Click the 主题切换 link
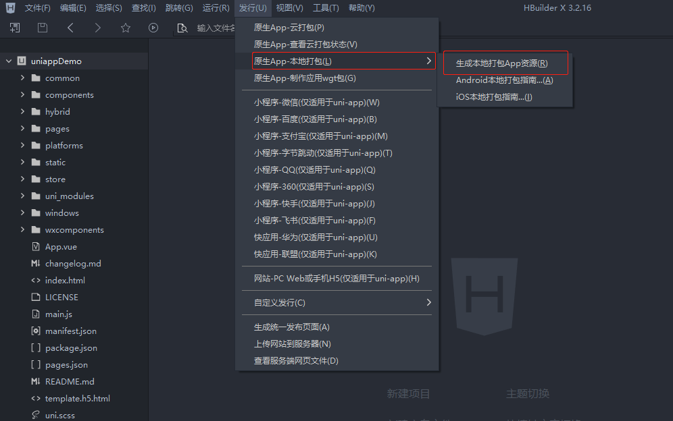Screen dimensions: 673x421 tap(528, 393)
